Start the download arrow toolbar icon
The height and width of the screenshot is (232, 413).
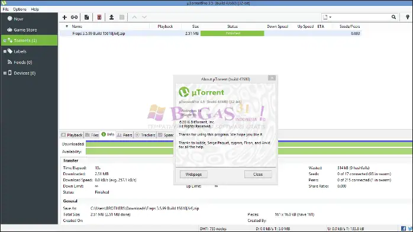[x=111, y=17]
